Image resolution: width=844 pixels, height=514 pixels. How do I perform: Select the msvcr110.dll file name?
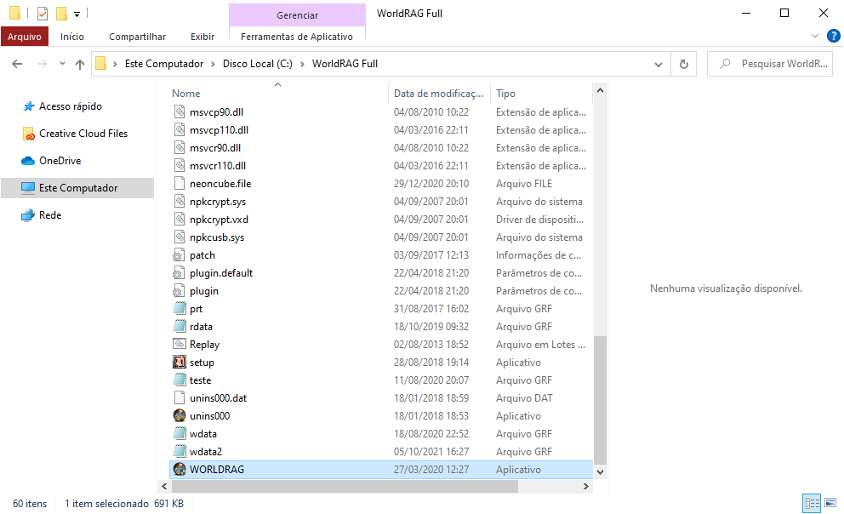[x=218, y=166]
